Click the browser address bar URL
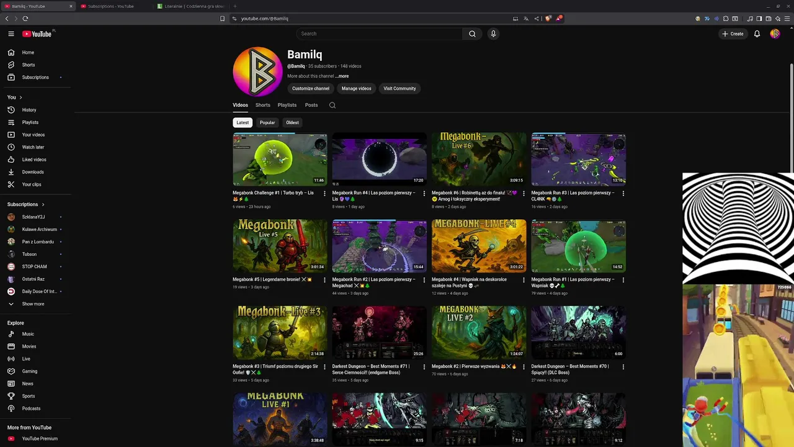 tap(265, 19)
